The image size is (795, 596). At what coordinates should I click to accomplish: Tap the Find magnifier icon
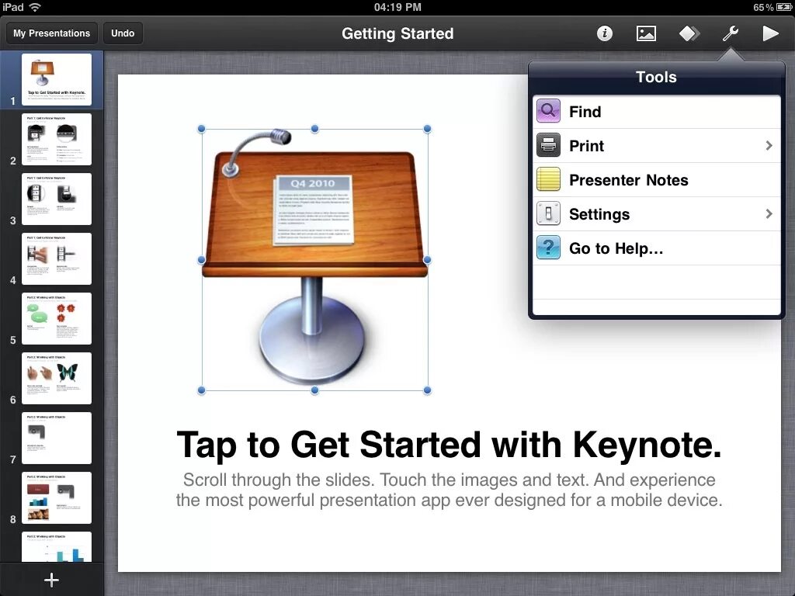point(548,111)
